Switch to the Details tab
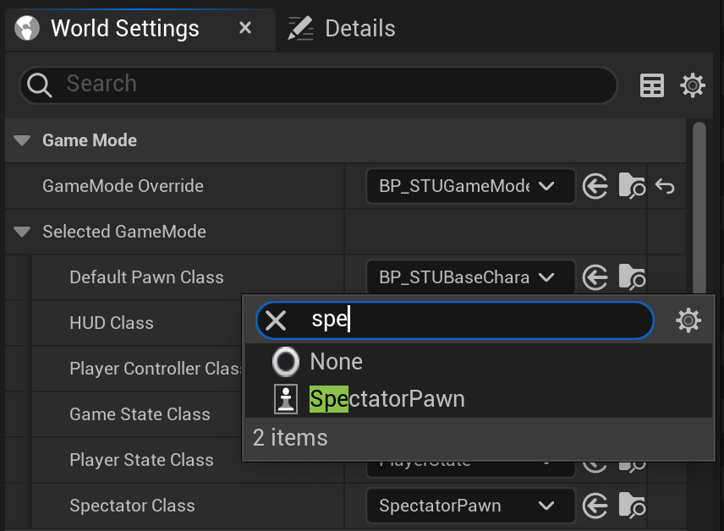The height and width of the screenshot is (531, 724). [x=342, y=29]
